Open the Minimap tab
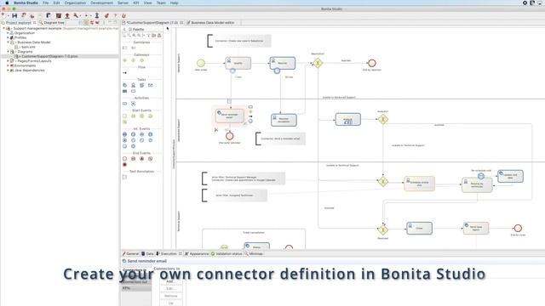545x306 pixels. coord(254,254)
